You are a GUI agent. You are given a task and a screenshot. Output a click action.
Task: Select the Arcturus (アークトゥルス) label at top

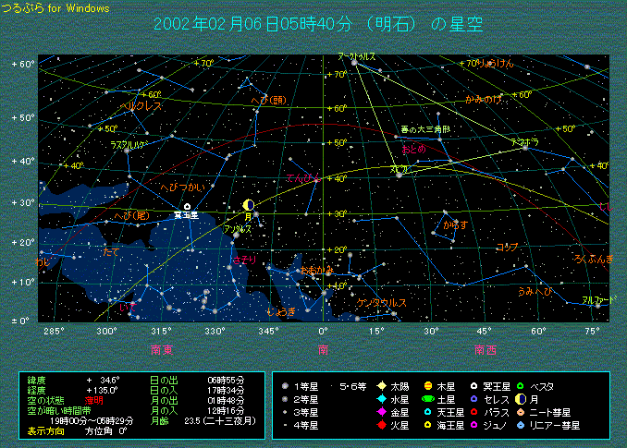point(356,56)
